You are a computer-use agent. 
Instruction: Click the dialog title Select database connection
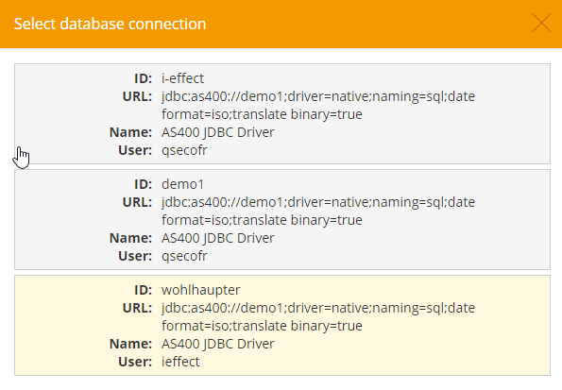tap(110, 24)
